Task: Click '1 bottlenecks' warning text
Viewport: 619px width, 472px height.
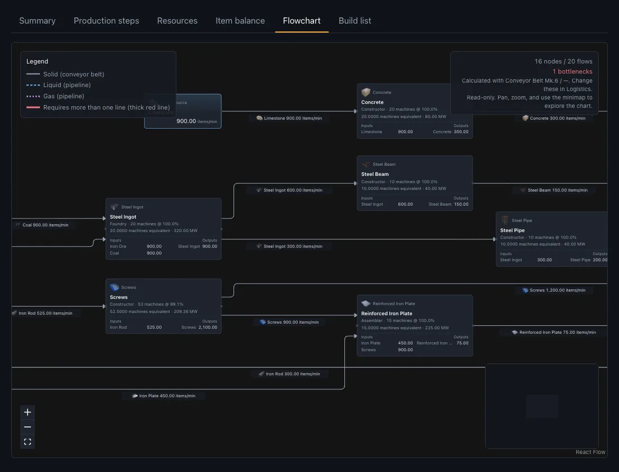Action: click(x=572, y=71)
